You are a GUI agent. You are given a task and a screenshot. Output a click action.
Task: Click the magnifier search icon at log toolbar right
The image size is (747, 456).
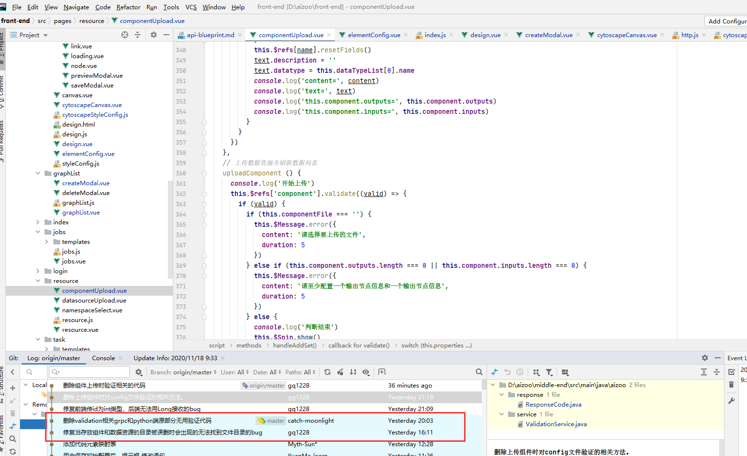479,372
